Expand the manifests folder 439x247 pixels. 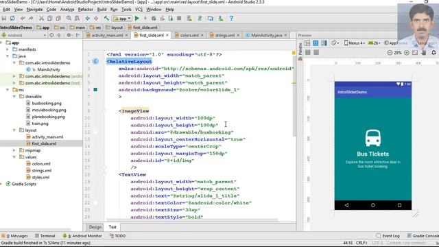[8, 49]
